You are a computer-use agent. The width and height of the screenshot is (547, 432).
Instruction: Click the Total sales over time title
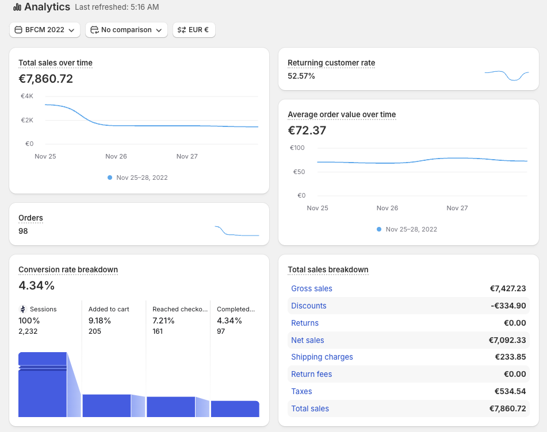click(55, 63)
